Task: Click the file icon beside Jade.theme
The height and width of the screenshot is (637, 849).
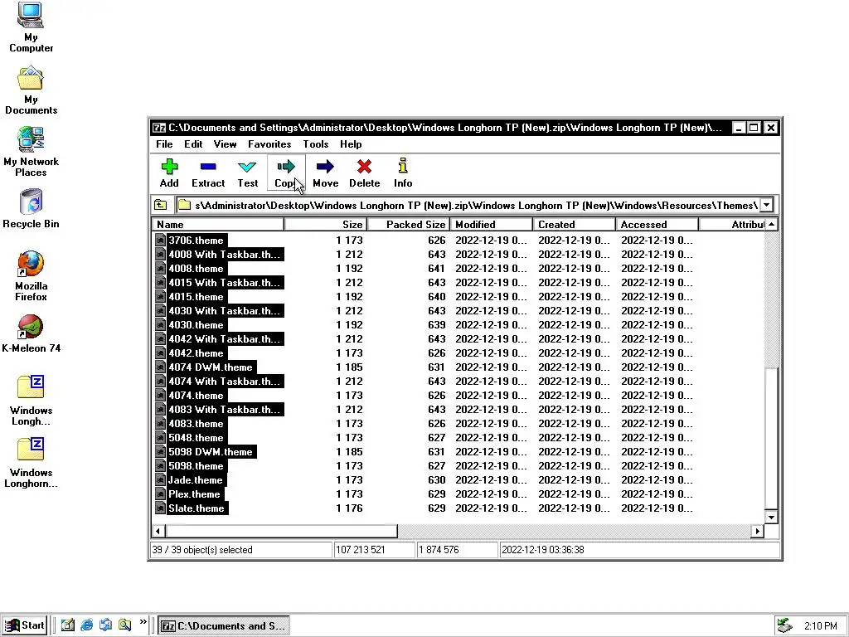Action: [160, 480]
